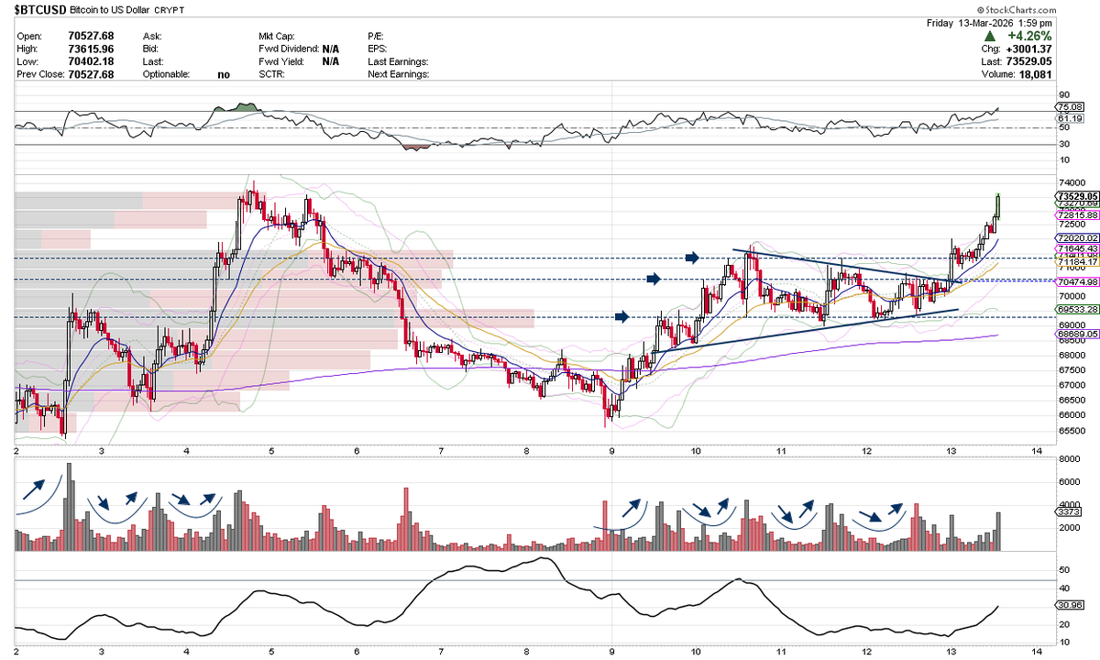
Task: Click the ADX scale label 40
Action: pyautogui.click(x=1063, y=588)
